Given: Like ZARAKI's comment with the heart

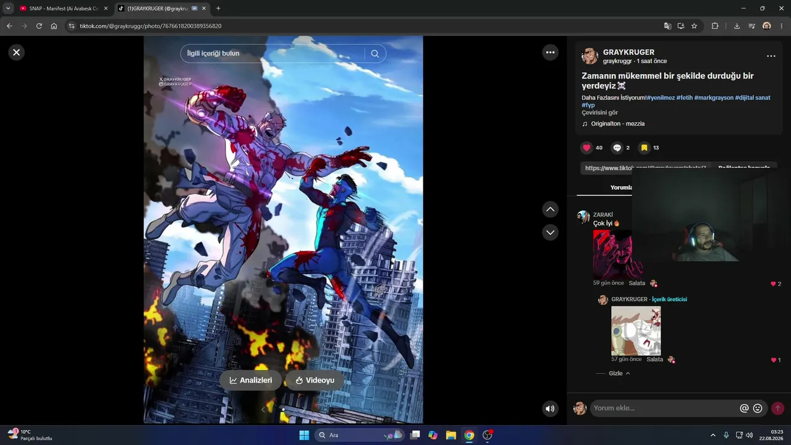Looking at the screenshot, I should tap(773, 284).
